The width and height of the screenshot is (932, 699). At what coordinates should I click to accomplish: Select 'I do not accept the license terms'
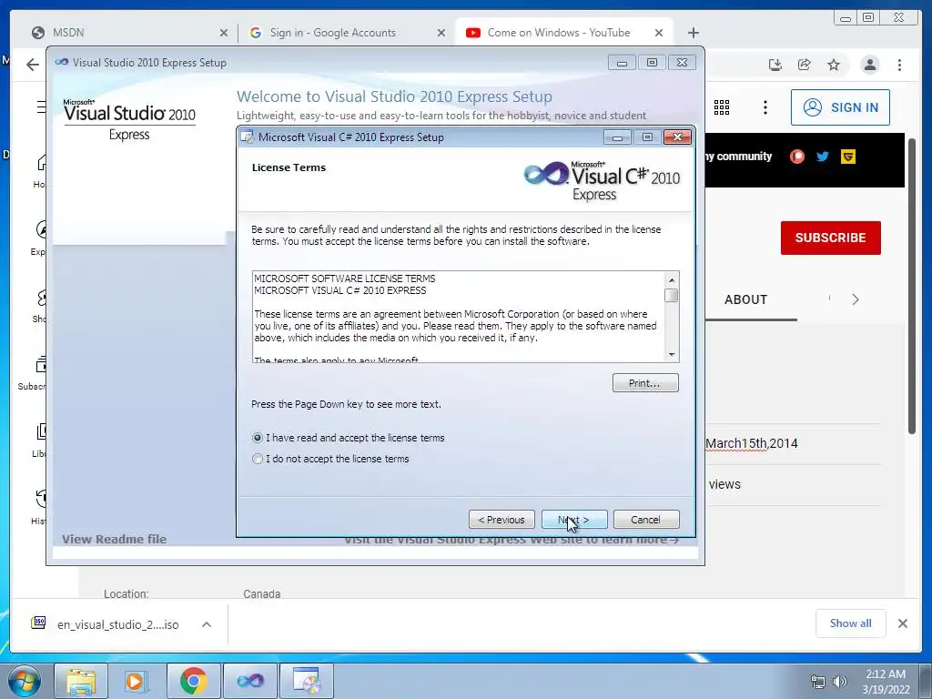pyautogui.click(x=258, y=459)
